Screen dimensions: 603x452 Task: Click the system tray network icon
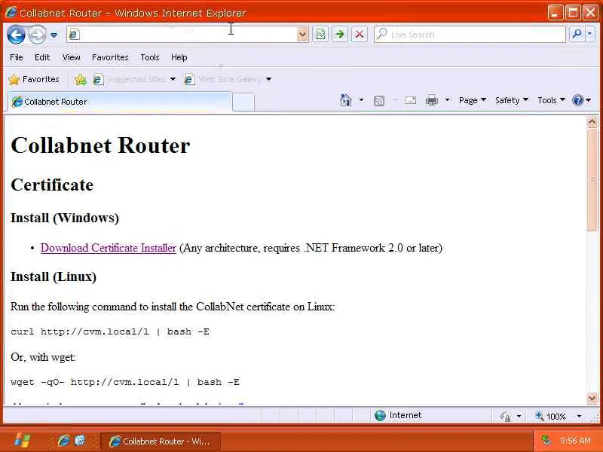point(546,440)
